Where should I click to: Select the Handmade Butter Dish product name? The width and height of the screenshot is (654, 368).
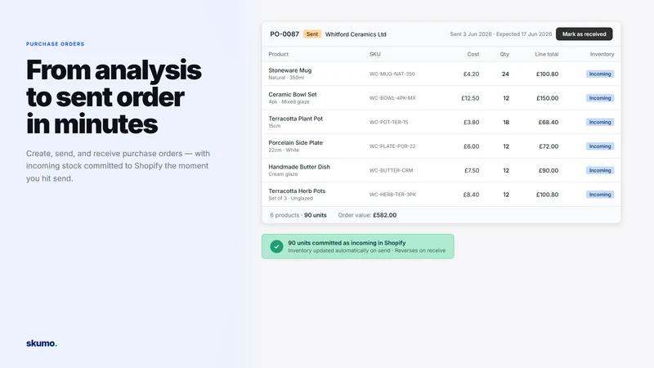299,167
